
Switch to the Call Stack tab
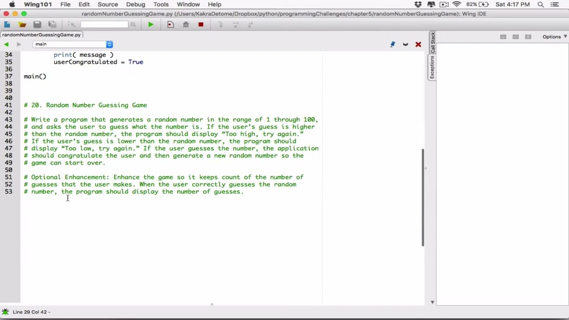pyautogui.click(x=432, y=43)
